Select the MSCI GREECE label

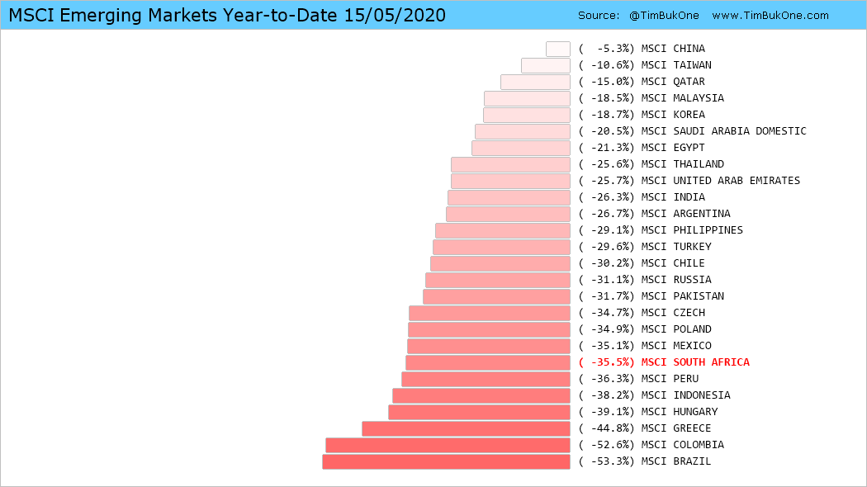pos(676,429)
